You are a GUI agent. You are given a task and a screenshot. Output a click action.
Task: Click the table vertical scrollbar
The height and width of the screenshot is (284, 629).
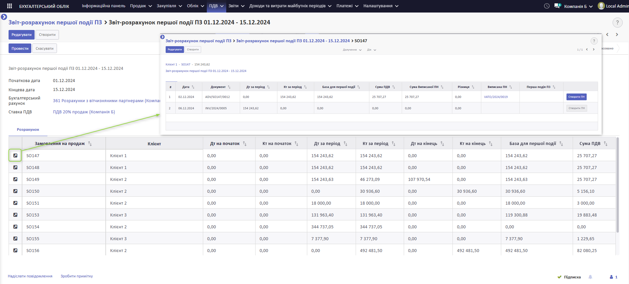617,185
